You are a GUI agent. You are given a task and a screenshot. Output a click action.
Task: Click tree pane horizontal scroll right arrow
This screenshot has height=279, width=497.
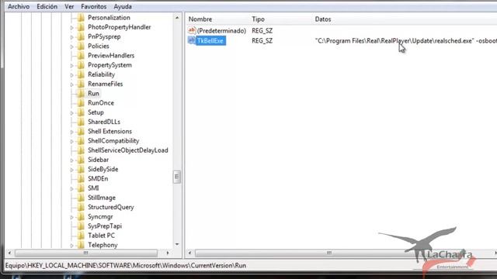click(168, 253)
